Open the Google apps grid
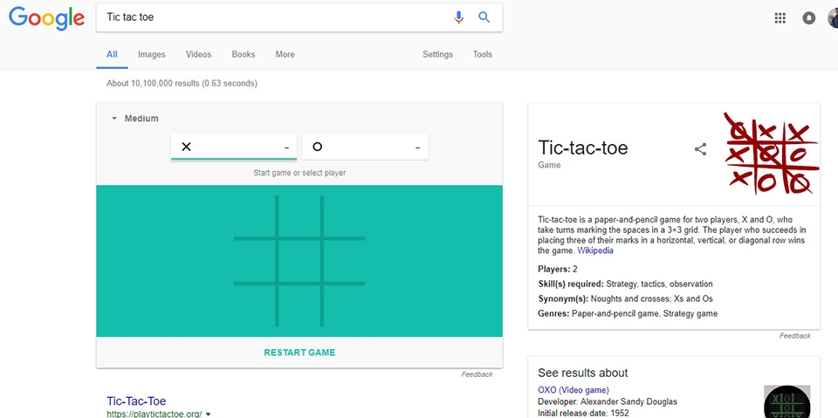This screenshot has width=838, height=418. click(780, 17)
